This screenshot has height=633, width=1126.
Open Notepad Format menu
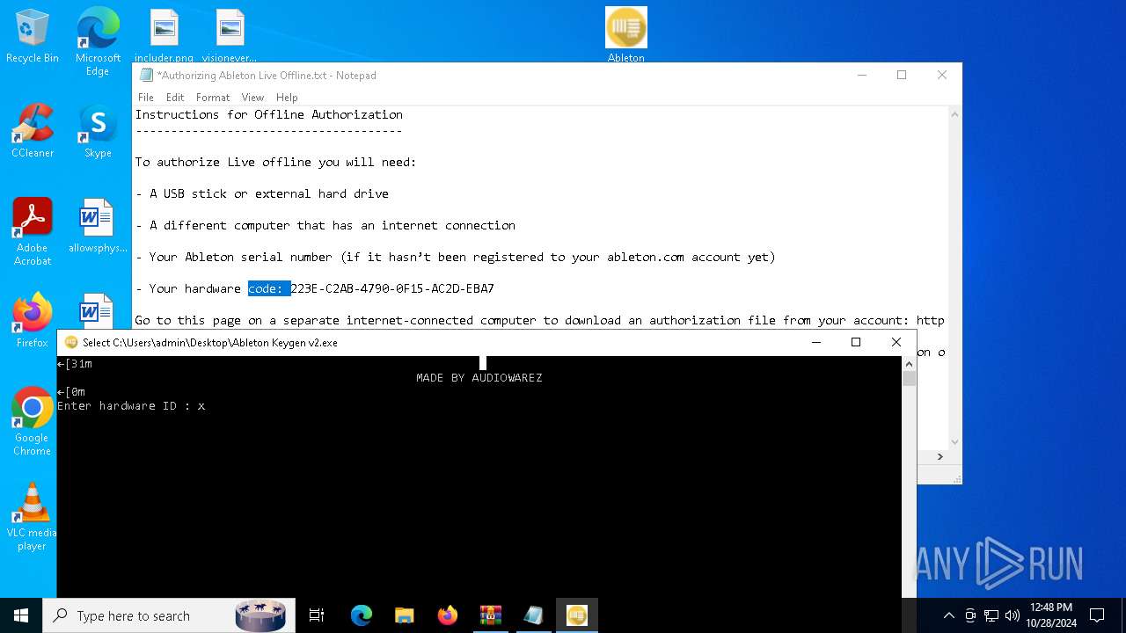(x=213, y=98)
